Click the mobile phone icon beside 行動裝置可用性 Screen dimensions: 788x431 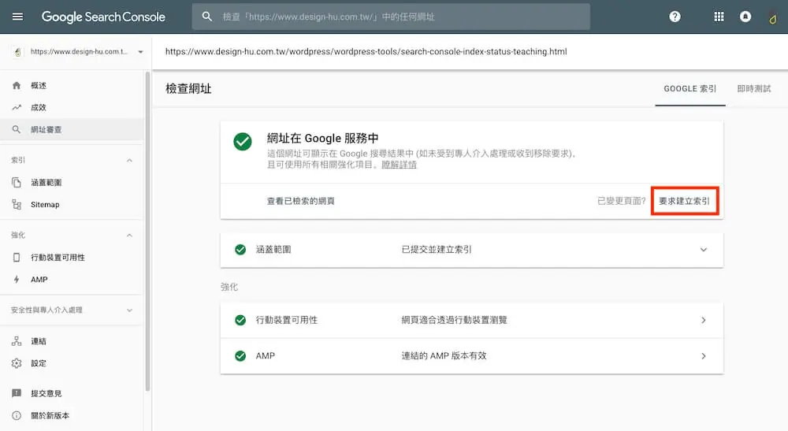point(17,257)
